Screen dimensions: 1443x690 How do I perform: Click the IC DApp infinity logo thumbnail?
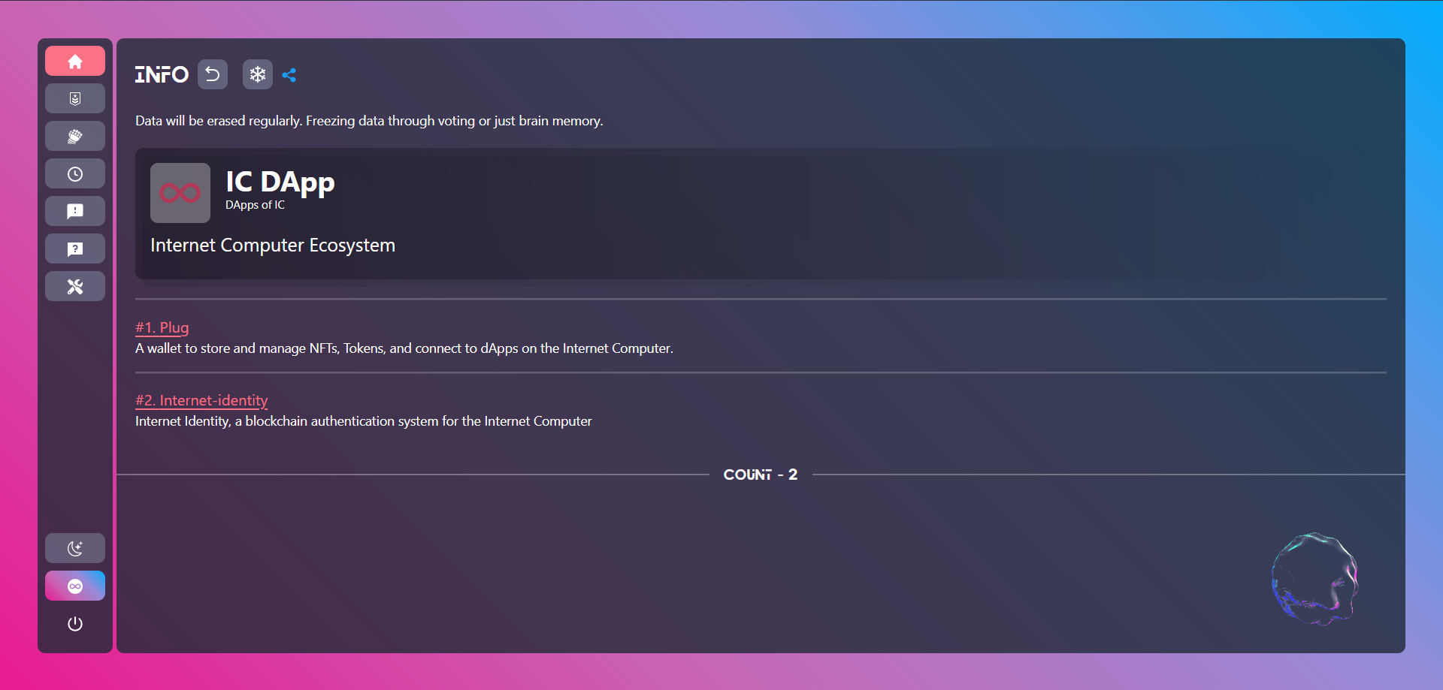tap(180, 193)
